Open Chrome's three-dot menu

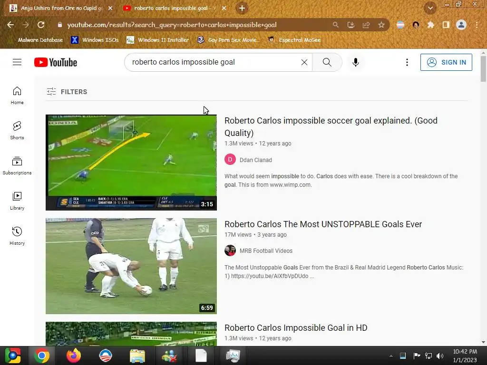(x=477, y=25)
